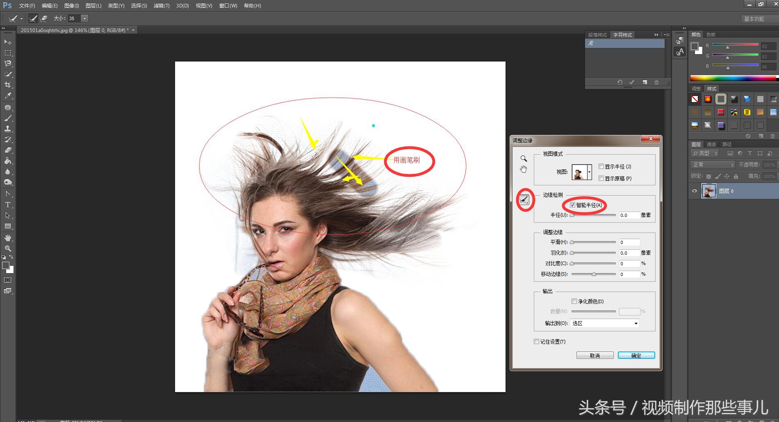This screenshot has height=422, width=779.
Task: Click the 移动边缘 shift edge slider handle
Action: tap(594, 274)
